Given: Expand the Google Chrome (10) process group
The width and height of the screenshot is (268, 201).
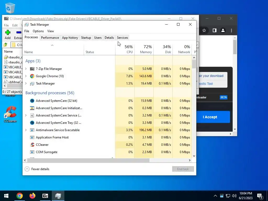Looking at the screenshot, I should [x=26, y=76].
